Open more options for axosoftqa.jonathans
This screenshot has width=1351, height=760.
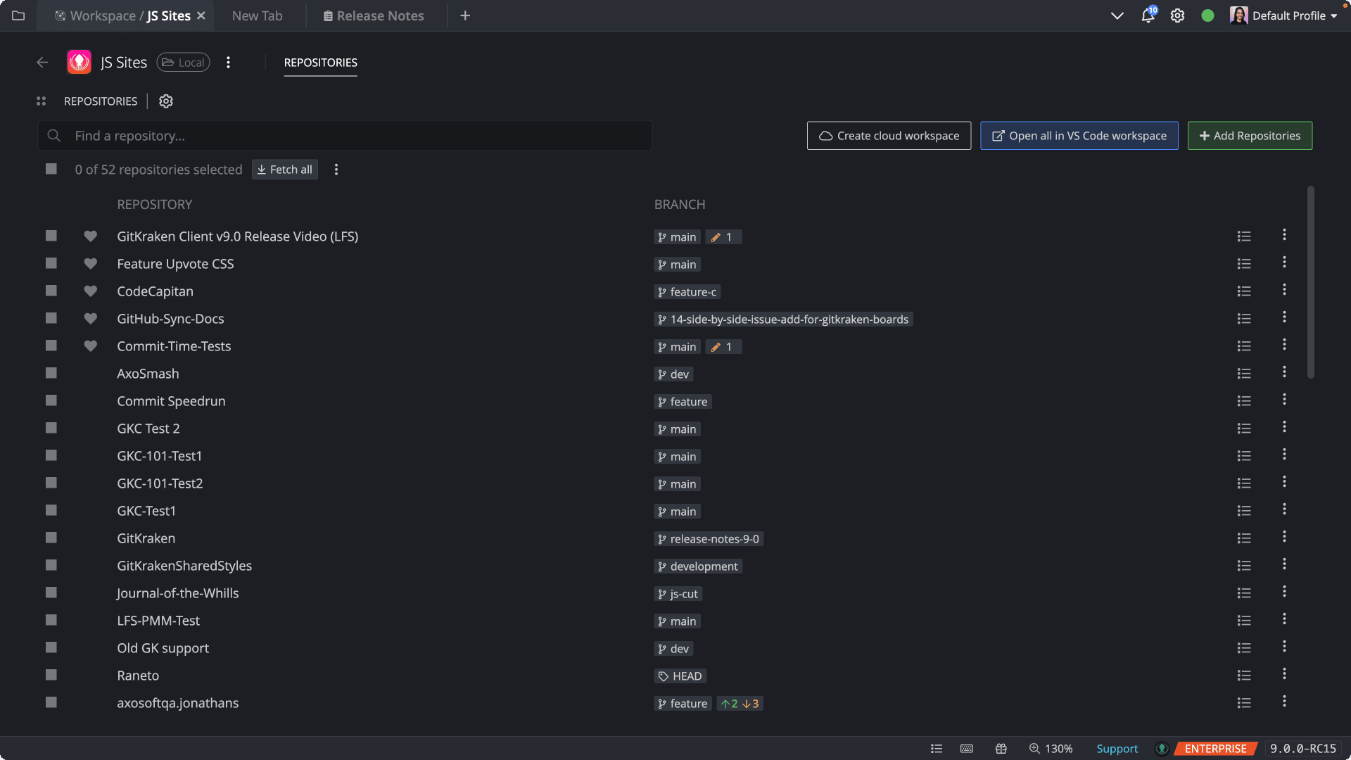1284,702
